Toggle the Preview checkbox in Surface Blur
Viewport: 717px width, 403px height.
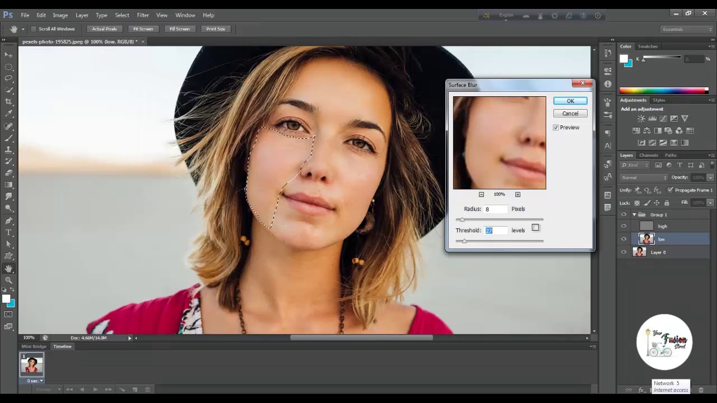556,128
